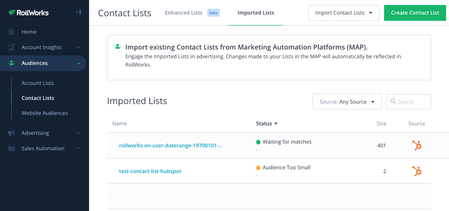Expand the Sales Automation menu chevron
This screenshot has width=449, height=211.
79,148
